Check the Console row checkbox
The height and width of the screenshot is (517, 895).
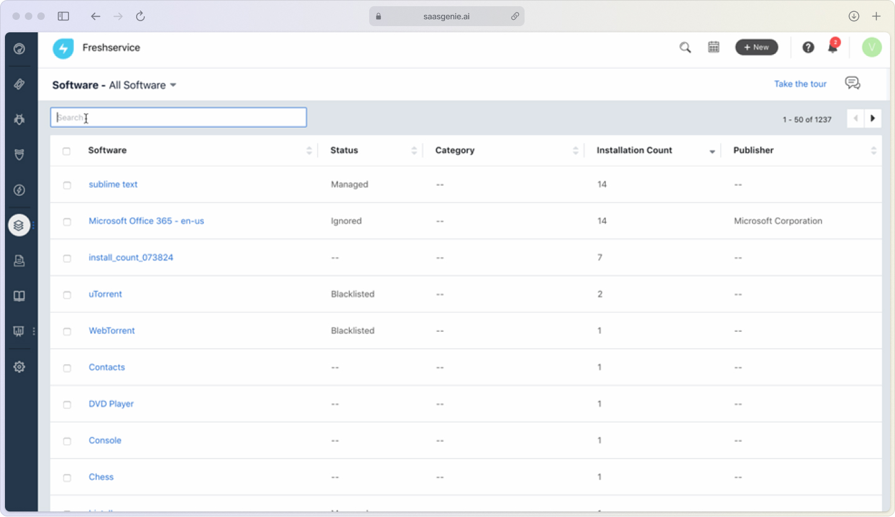pyautogui.click(x=67, y=442)
